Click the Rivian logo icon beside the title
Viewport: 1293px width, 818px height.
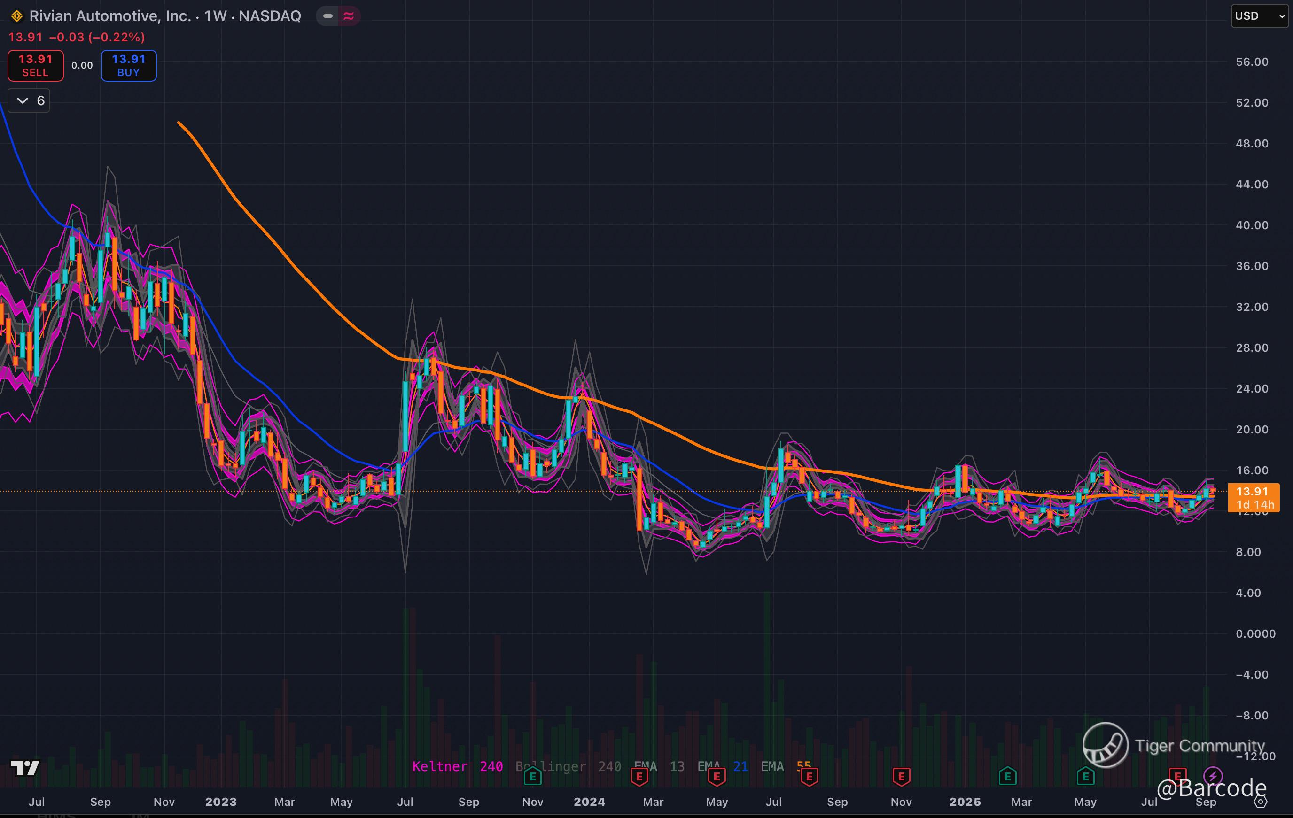[x=16, y=16]
